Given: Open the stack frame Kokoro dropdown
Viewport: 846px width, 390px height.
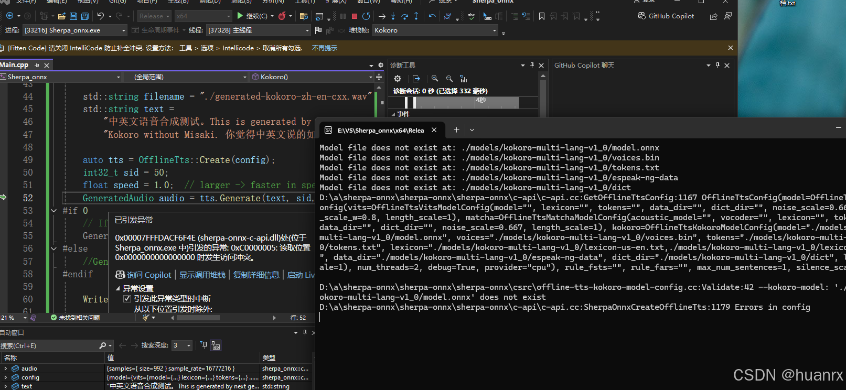Looking at the screenshot, I should tap(435, 30).
